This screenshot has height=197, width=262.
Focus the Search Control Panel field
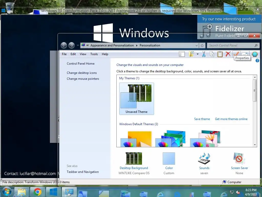[233, 45]
